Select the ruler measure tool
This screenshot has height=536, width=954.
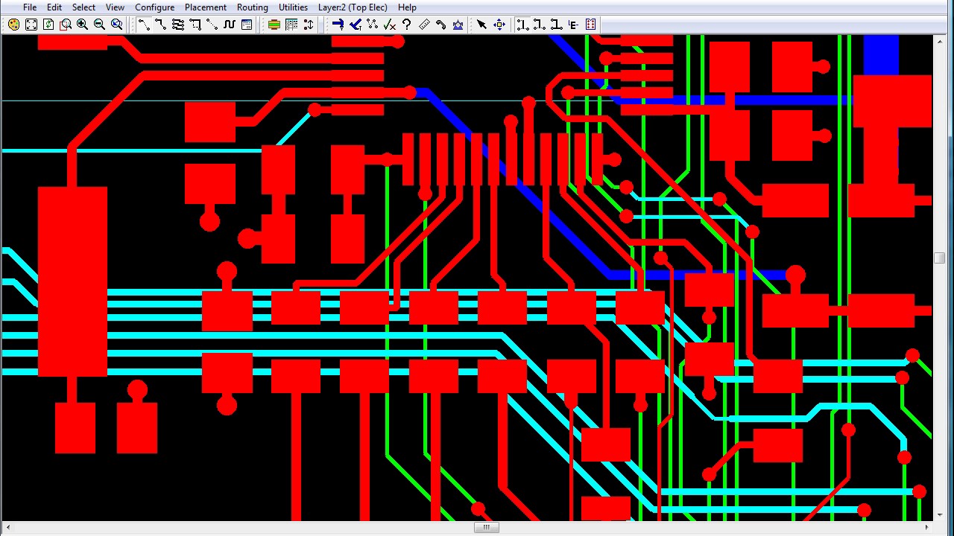click(x=423, y=25)
